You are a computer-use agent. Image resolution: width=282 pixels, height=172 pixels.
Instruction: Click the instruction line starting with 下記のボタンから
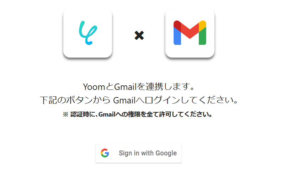point(139,100)
